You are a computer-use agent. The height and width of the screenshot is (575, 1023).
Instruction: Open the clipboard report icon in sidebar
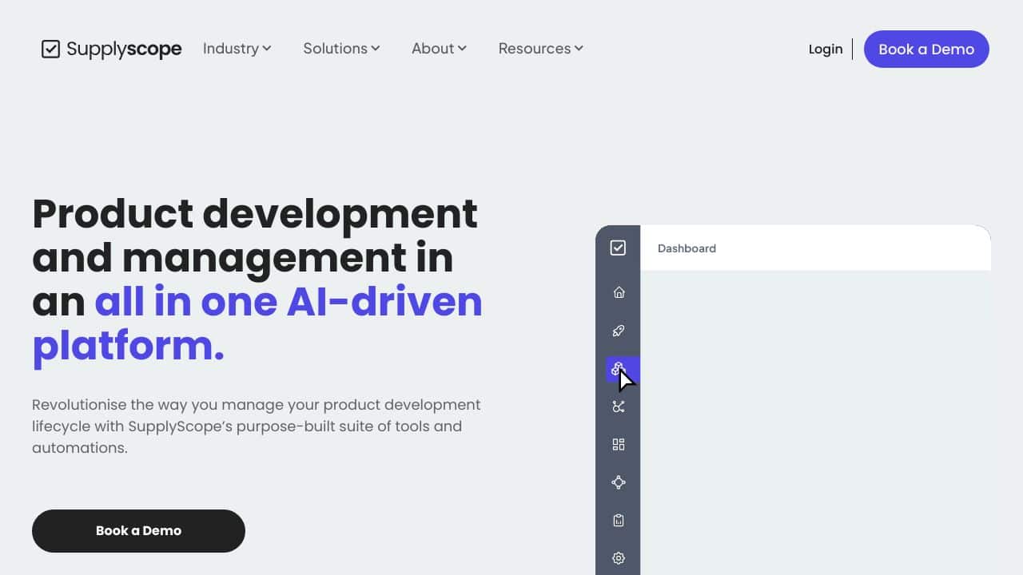(619, 520)
